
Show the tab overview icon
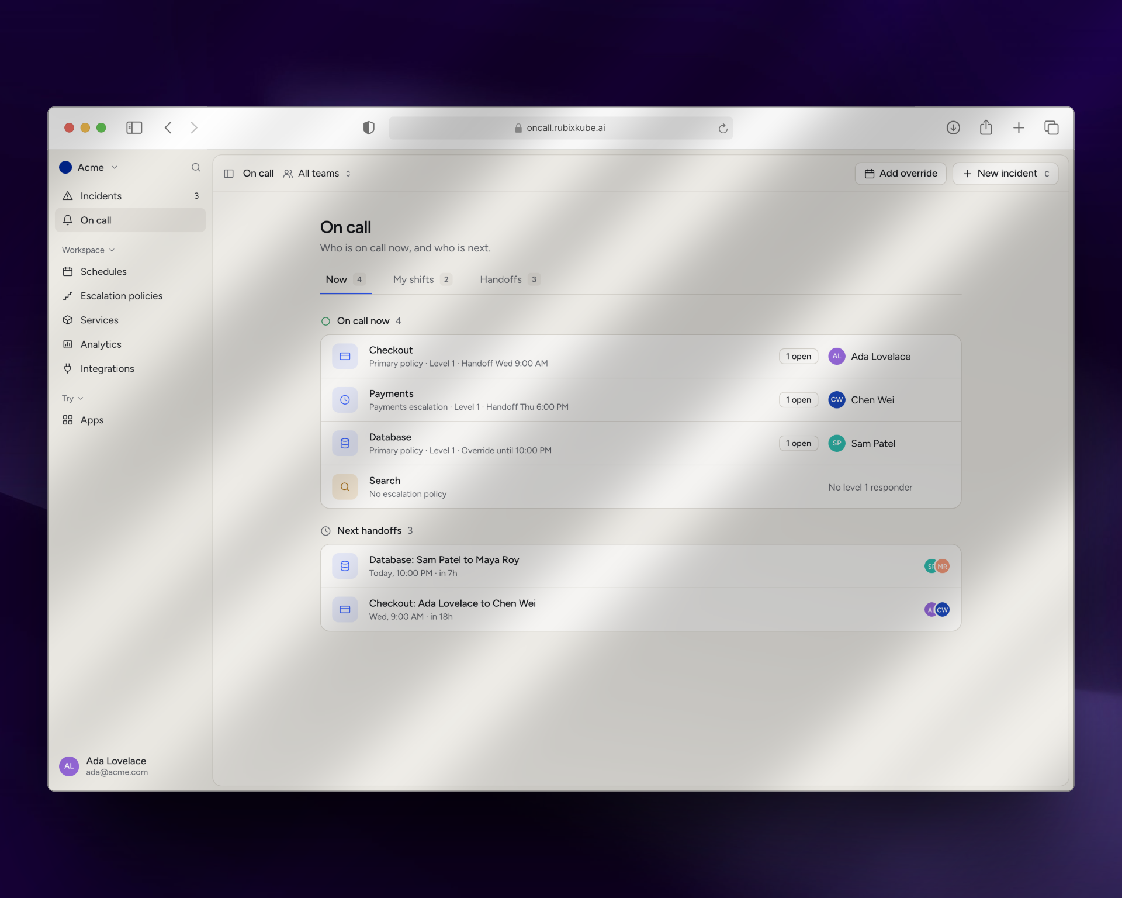pyautogui.click(x=1051, y=127)
